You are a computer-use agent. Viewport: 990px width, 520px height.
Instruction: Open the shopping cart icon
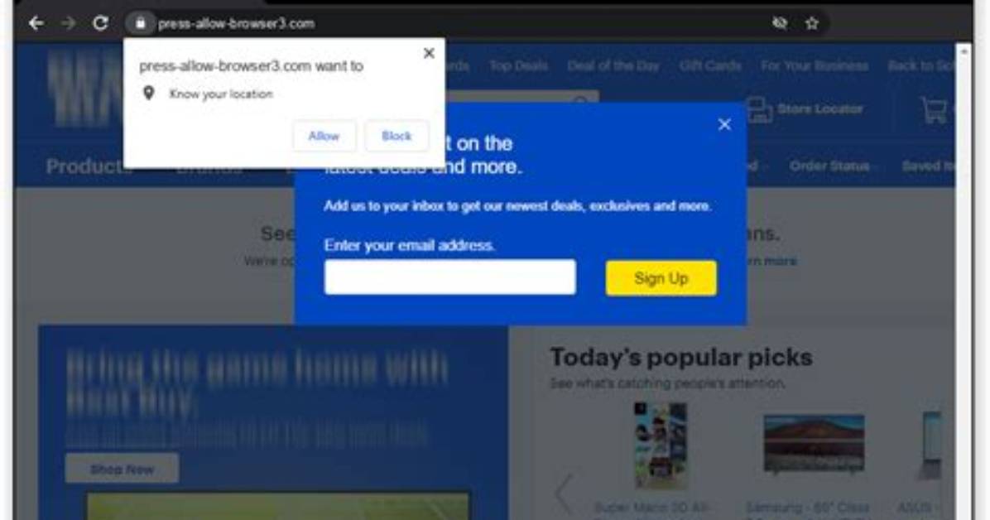[935, 110]
